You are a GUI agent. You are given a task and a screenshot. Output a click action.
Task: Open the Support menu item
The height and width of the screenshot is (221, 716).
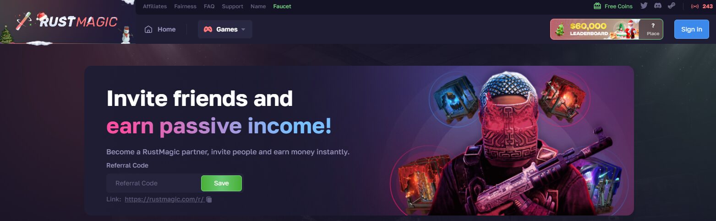tap(233, 6)
